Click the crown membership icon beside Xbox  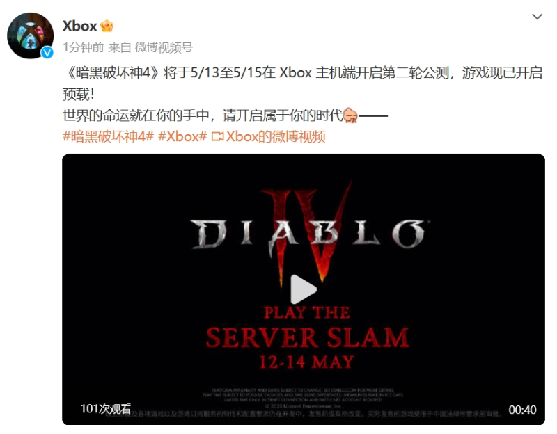tap(107, 26)
